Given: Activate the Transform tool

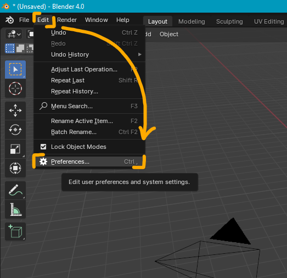Looking at the screenshot, I should [x=15, y=168].
